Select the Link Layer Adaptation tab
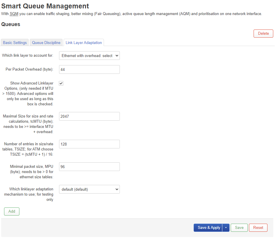The height and width of the screenshot is (239, 275). tap(84, 43)
